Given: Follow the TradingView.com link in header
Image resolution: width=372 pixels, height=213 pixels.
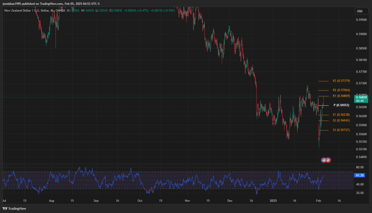Looking at the screenshot, I should click(51, 4).
